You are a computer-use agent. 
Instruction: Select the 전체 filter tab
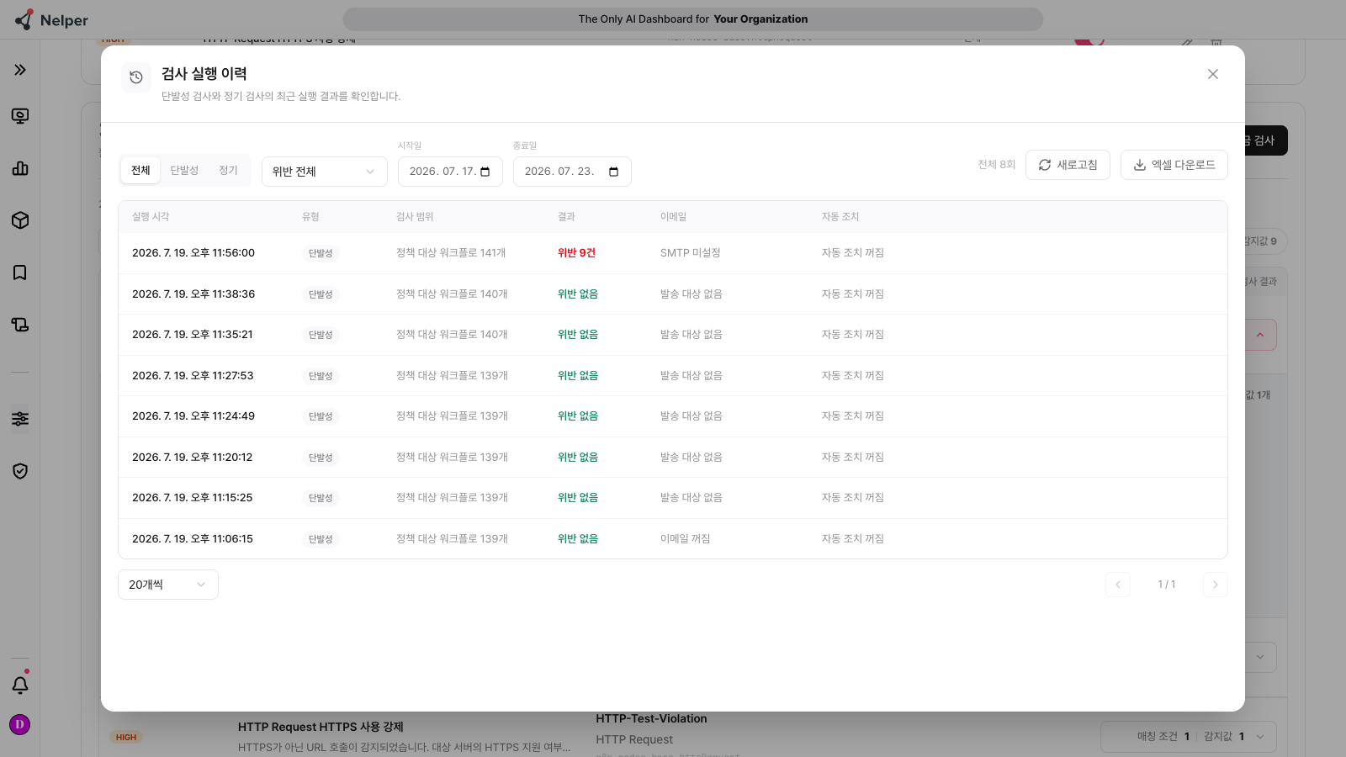pyautogui.click(x=140, y=171)
